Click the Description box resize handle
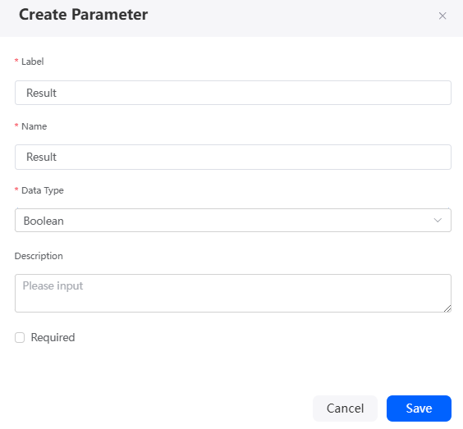 click(x=447, y=308)
